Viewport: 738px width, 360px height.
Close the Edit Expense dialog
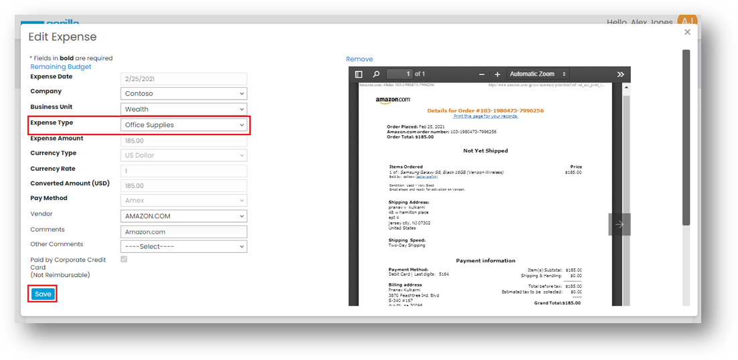point(687,32)
